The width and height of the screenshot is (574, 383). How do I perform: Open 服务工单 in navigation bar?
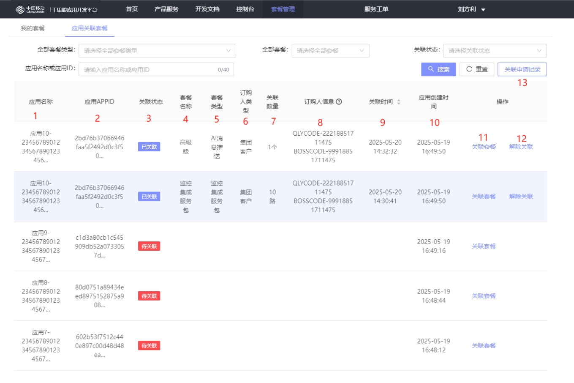376,9
